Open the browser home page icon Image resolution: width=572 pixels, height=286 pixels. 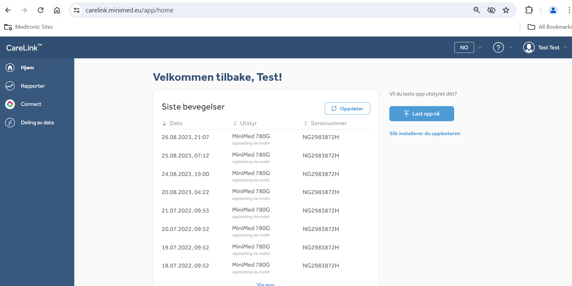(x=57, y=10)
